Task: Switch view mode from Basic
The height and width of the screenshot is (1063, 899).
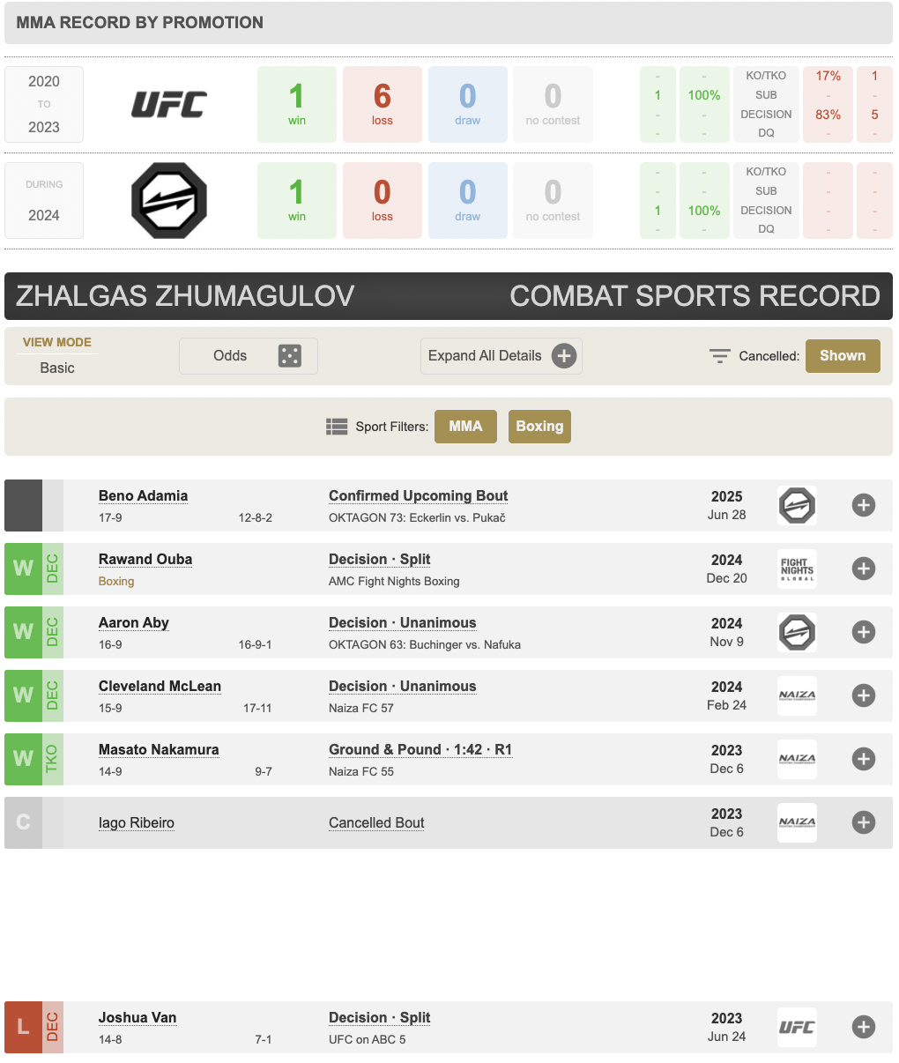Action: (x=57, y=368)
